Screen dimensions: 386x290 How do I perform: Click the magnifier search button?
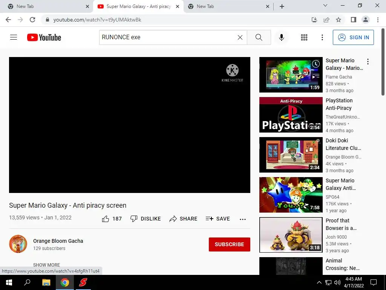pos(259,37)
